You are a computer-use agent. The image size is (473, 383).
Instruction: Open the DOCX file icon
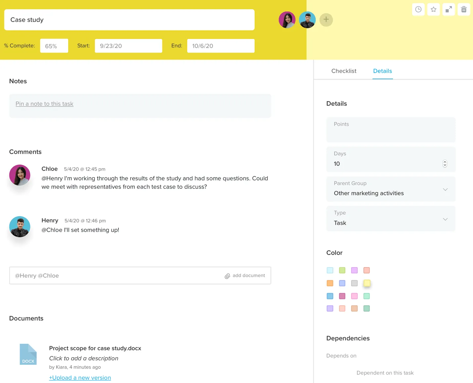(x=28, y=354)
